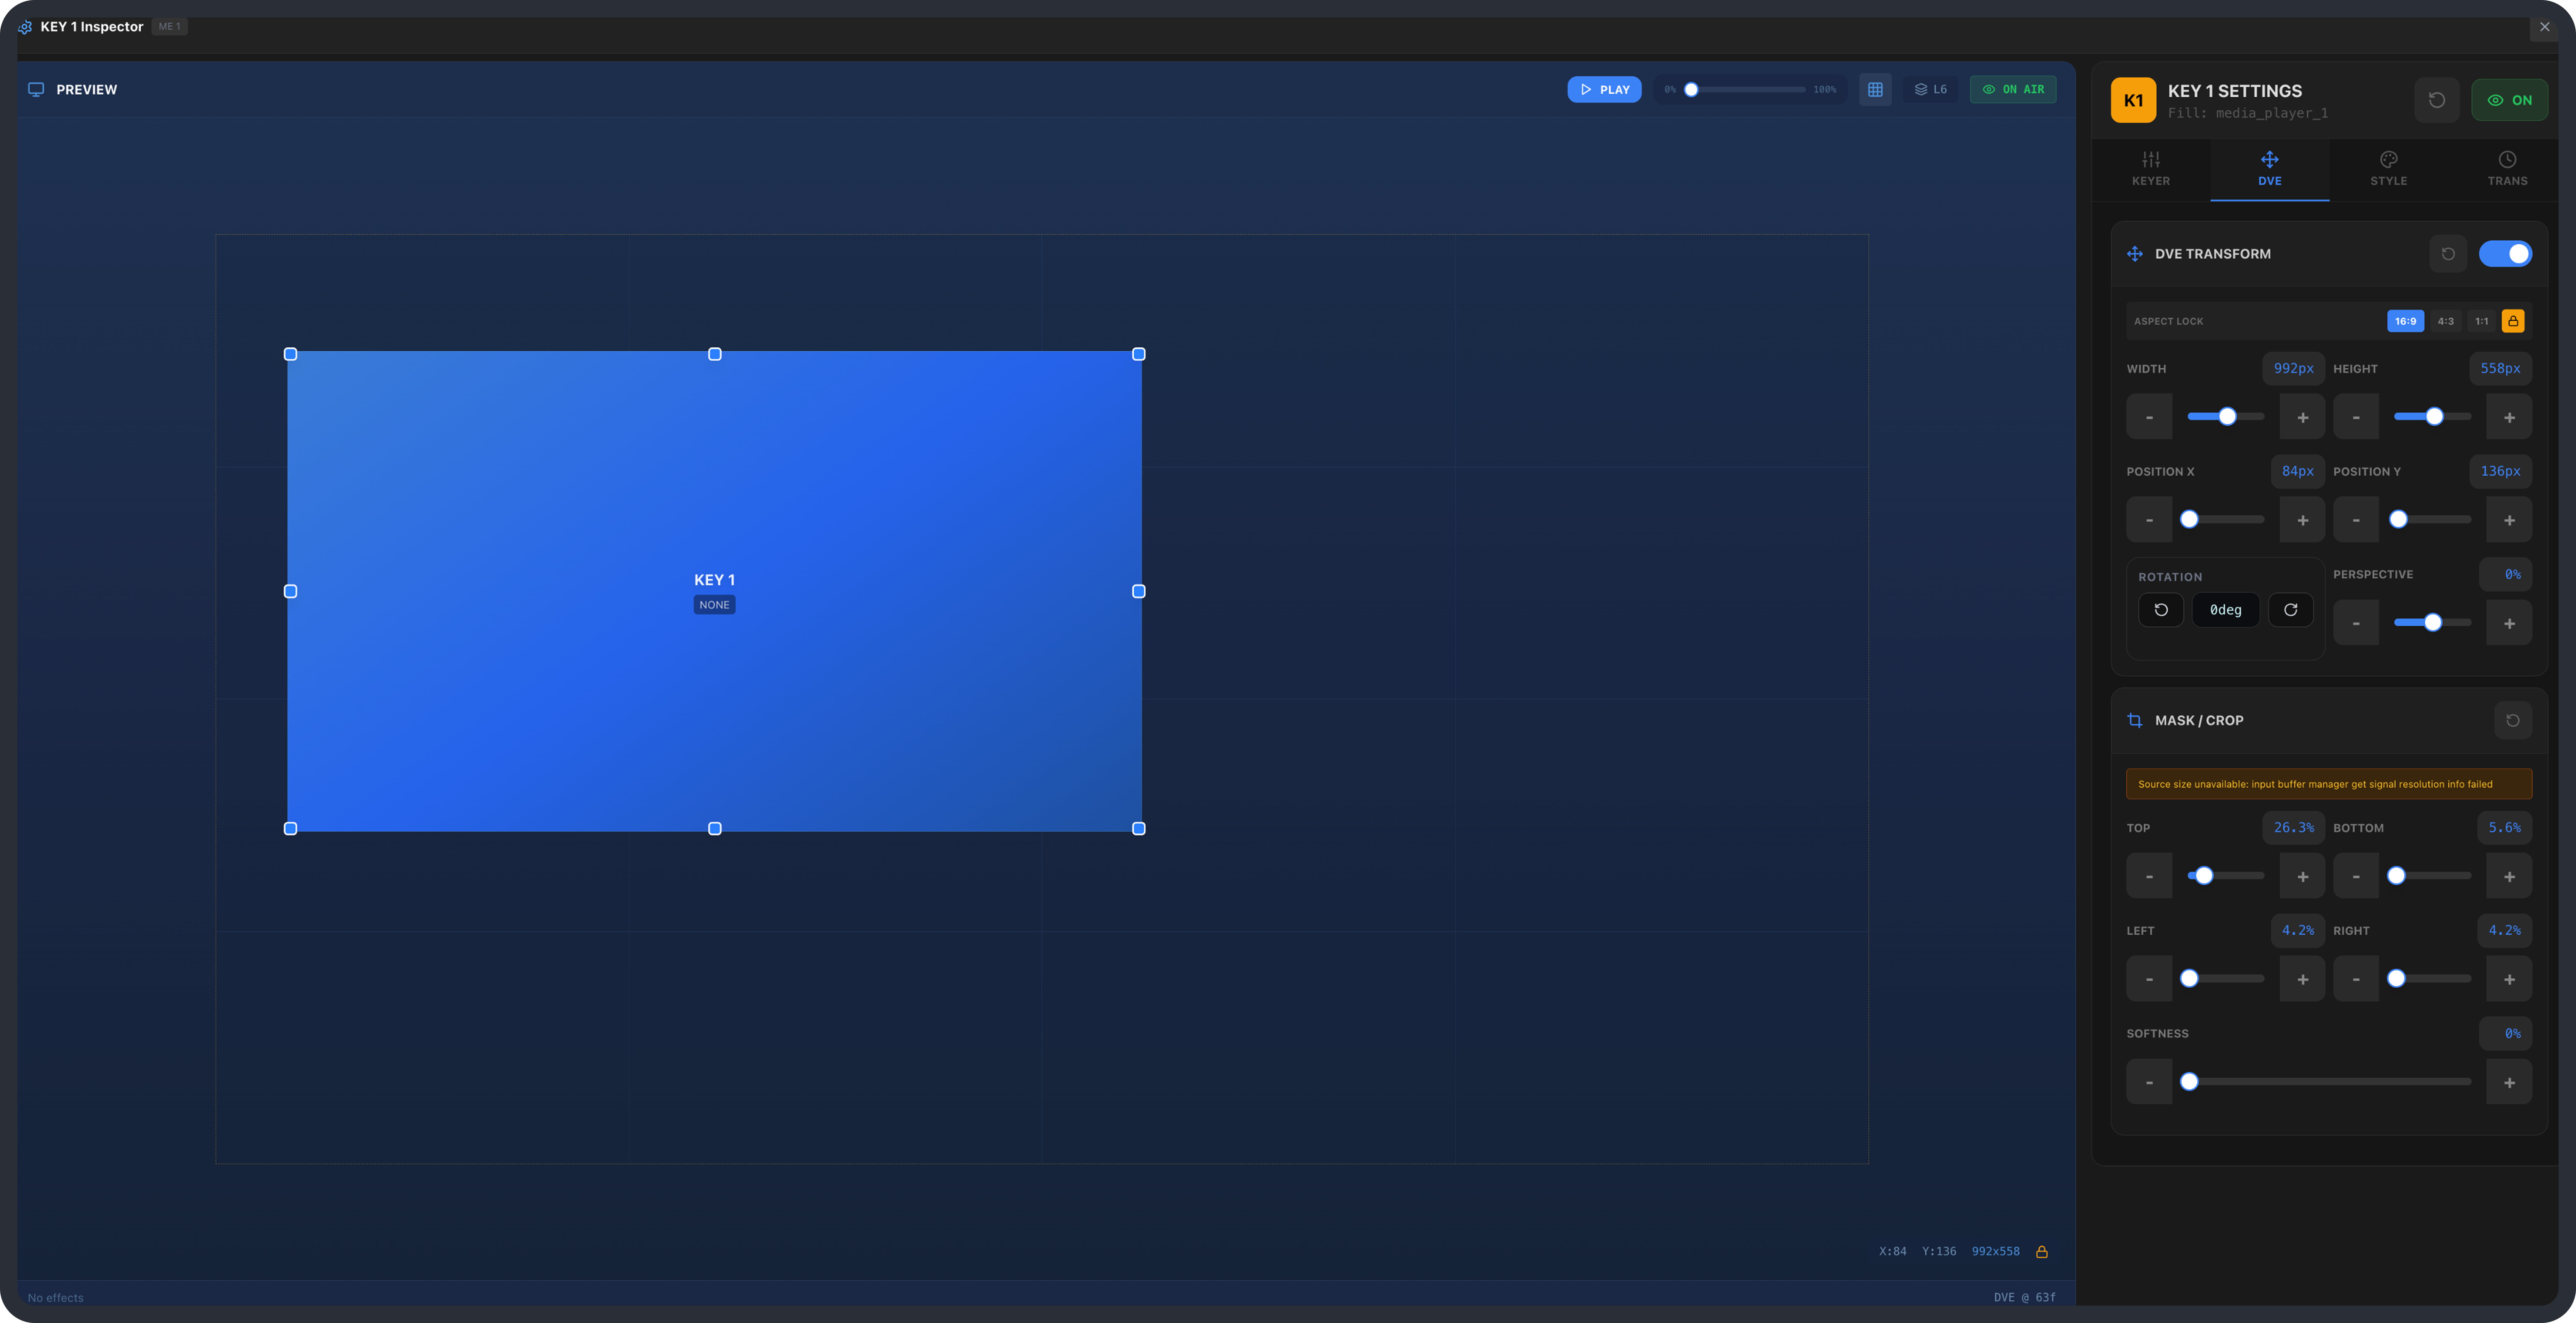Click the 0deg rotation value field
The width and height of the screenshot is (2576, 1323).
(2226, 610)
